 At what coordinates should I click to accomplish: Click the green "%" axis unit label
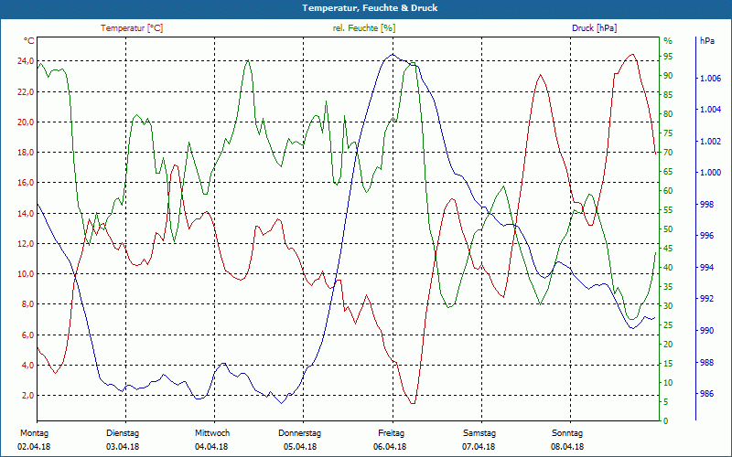point(668,41)
